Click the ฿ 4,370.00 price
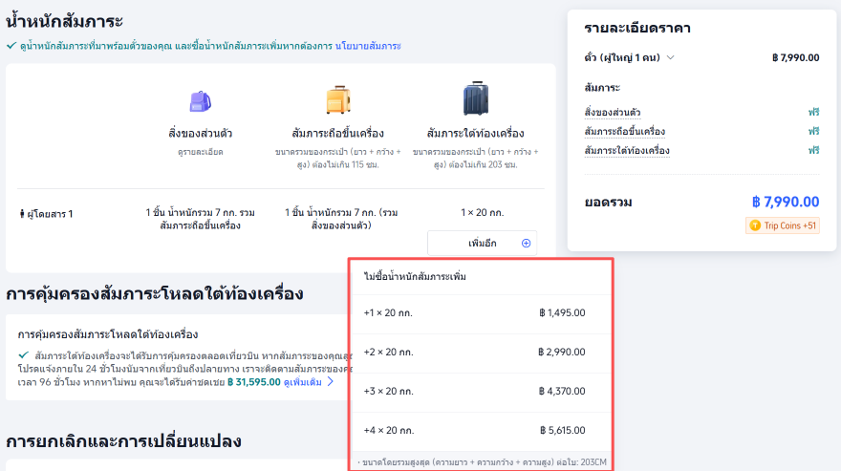Image resolution: width=841 pixels, height=471 pixels. 562,391
